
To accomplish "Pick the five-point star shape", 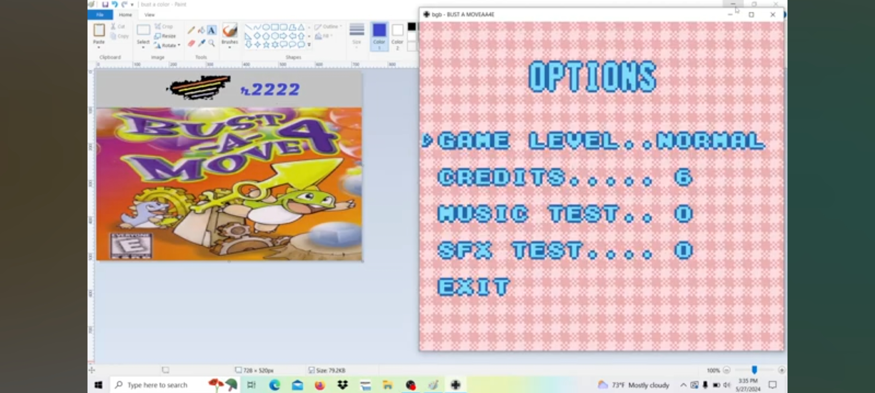I will click(x=266, y=44).
